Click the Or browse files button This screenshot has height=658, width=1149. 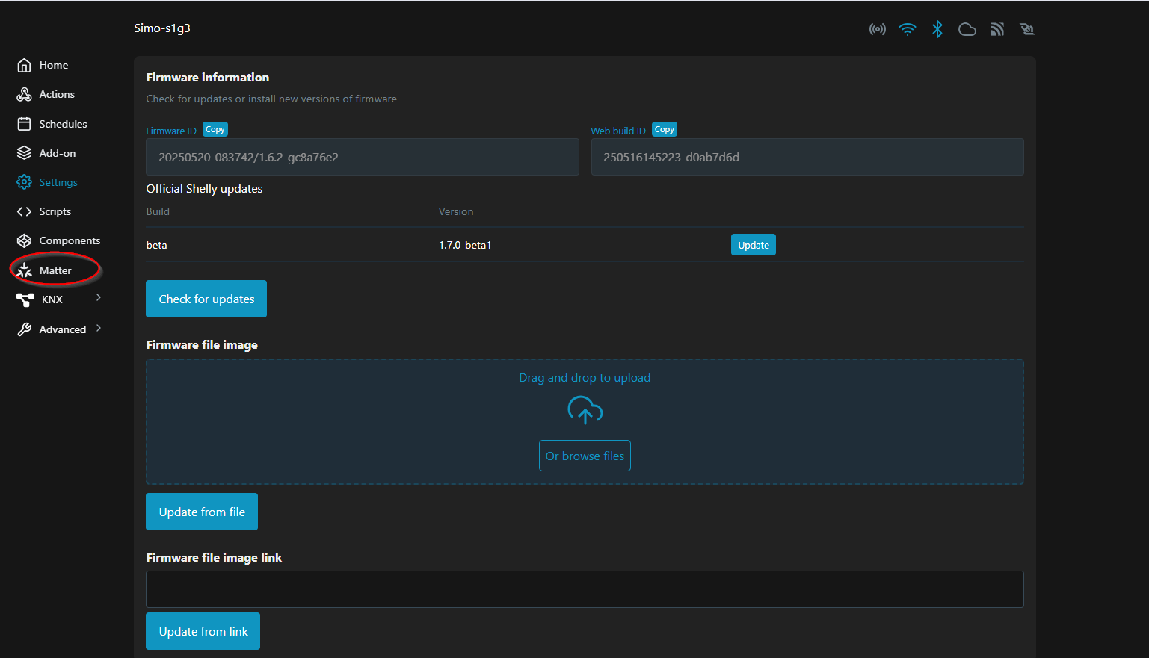pyautogui.click(x=585, y=456)
